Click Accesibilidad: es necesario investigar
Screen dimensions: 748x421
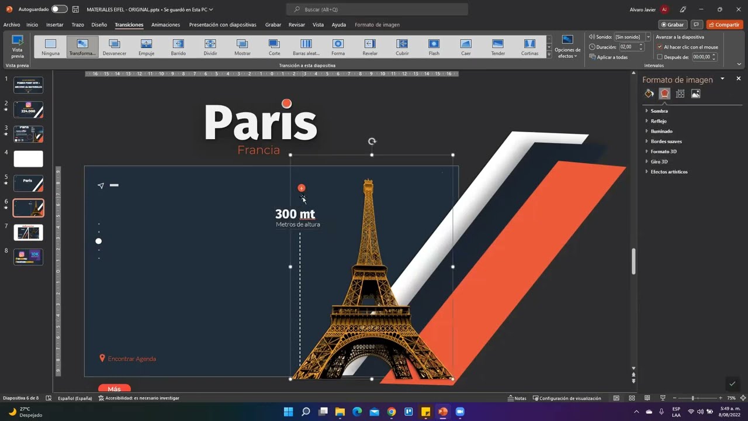coord(139,398)
